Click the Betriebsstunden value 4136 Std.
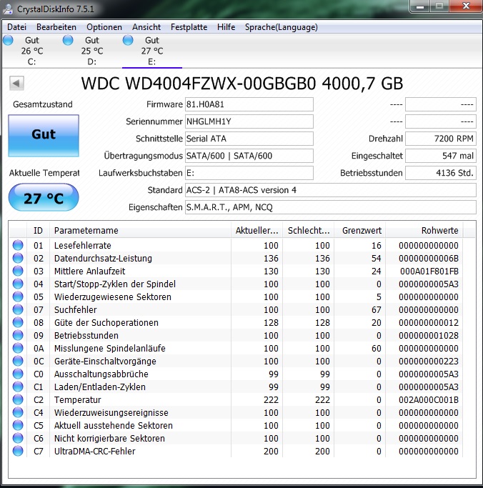Screen dimensions: 483x488 click(441, 173)
